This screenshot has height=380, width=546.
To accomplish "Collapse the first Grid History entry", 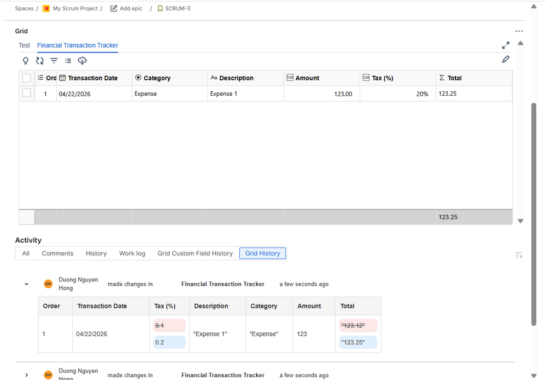I will pos(26,284).
